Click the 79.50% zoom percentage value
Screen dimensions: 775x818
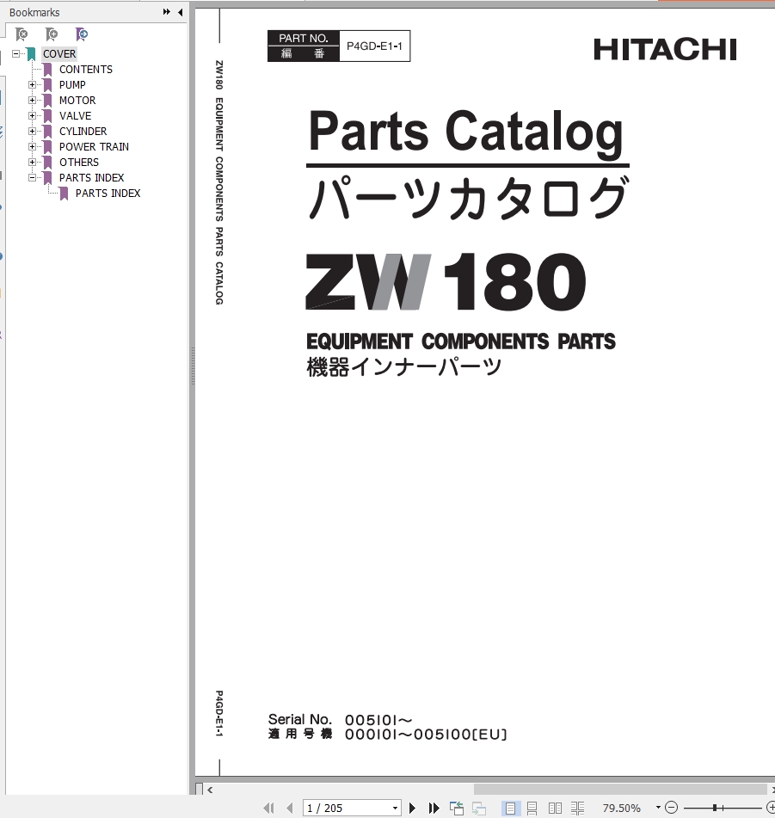[621, 808]
